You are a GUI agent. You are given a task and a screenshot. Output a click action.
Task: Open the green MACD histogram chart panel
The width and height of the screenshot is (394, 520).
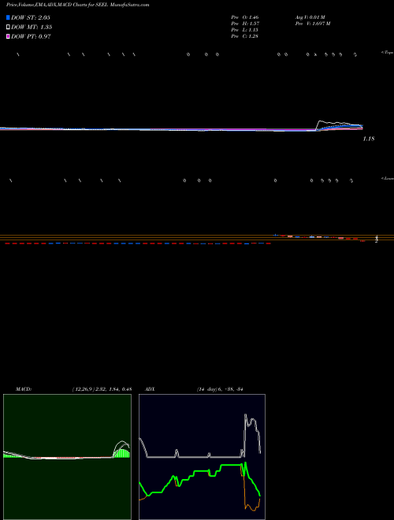coord(67,457)
